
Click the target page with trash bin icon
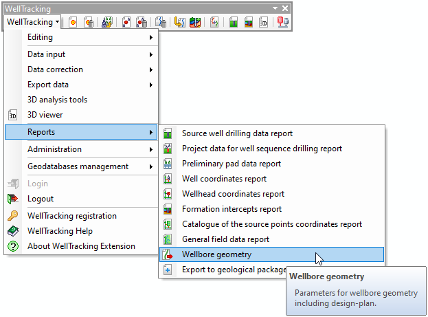click(x=89, y=22)
